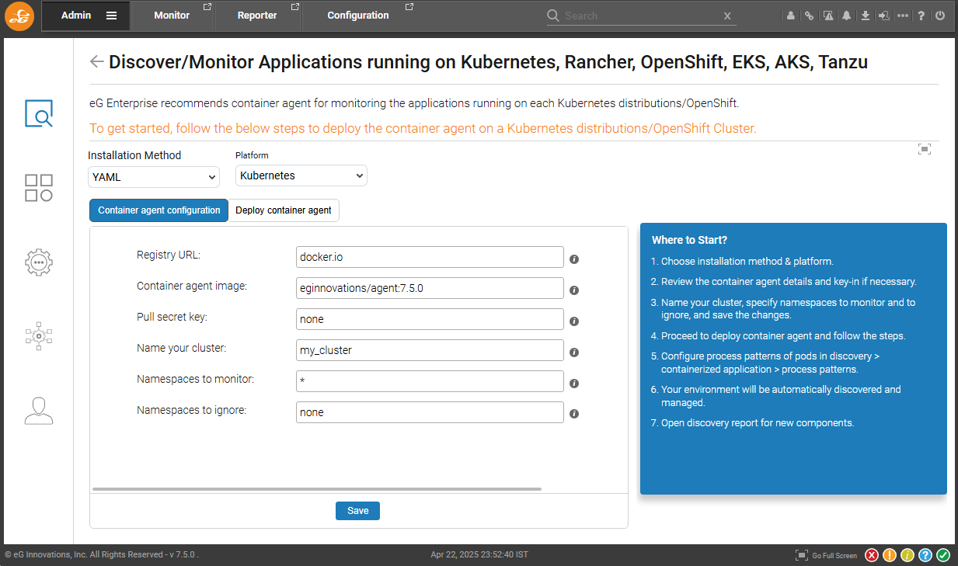The width and height of the screenshot is (958, 566).
Task: Open the Monitor module tab
Action: tap(172, 16)
